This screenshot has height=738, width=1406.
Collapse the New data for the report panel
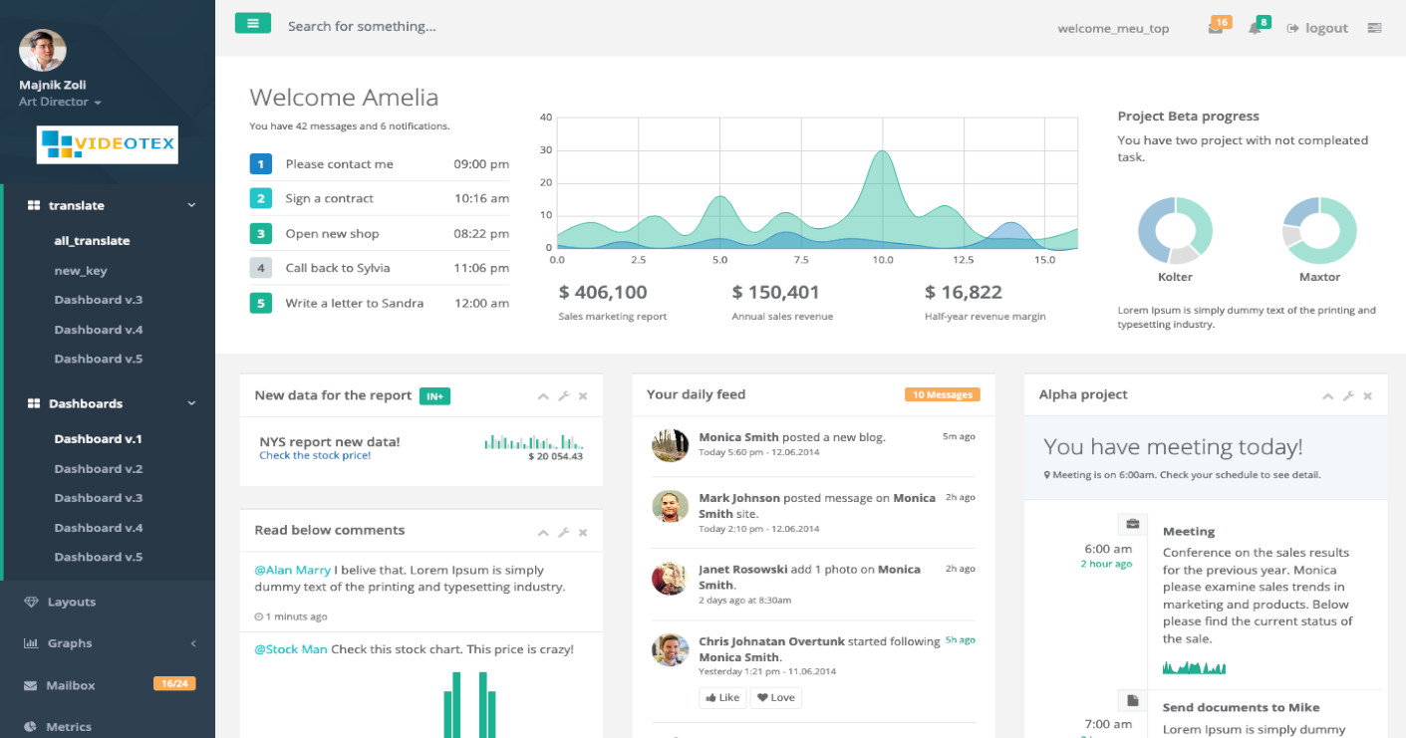(x=543, y=396)
